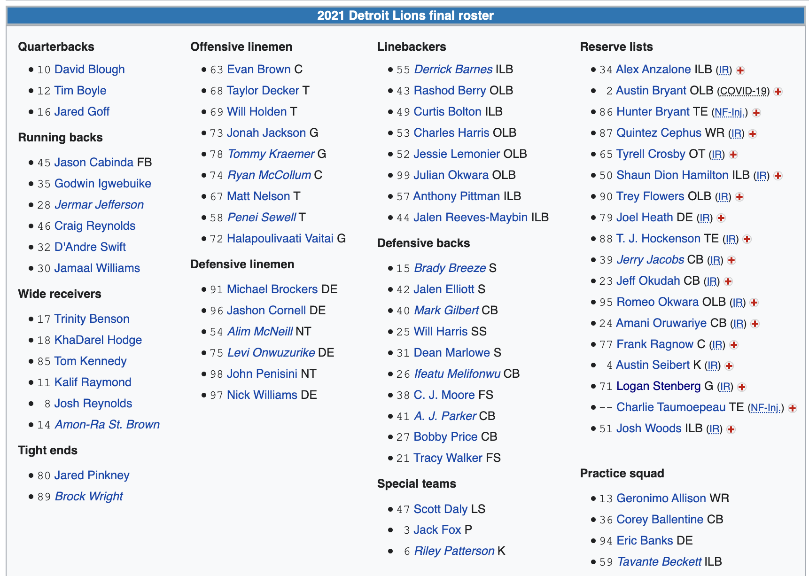Open Jermar Jefferson rookie link
The image size is (809, 576).
coord(99,205)
